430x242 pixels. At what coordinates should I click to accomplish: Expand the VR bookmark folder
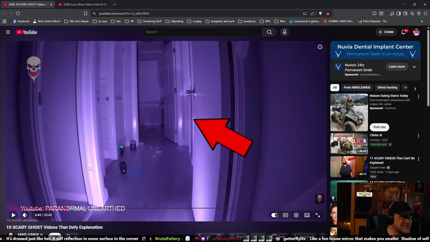129,21
